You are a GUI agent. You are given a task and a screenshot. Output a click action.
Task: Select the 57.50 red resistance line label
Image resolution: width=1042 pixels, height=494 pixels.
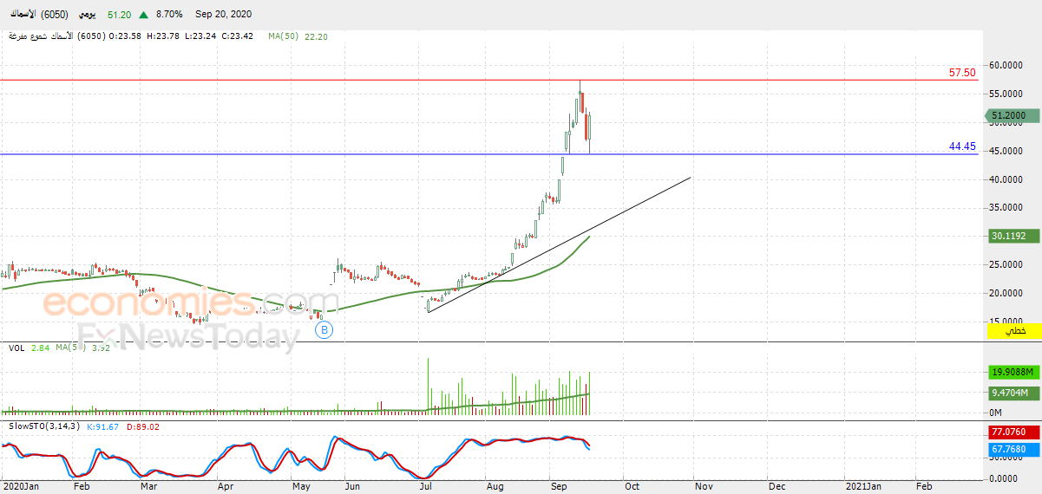click(962, 73)
